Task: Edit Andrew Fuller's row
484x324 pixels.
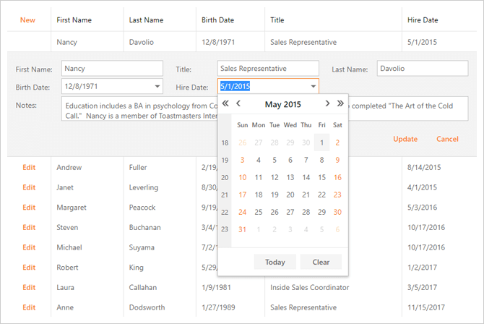Action: pos(29,167)
